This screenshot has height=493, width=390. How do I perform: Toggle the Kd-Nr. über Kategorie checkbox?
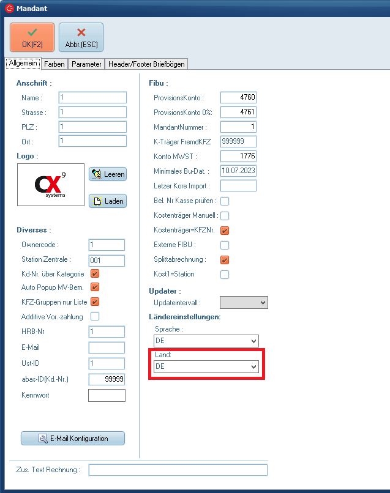95,273
